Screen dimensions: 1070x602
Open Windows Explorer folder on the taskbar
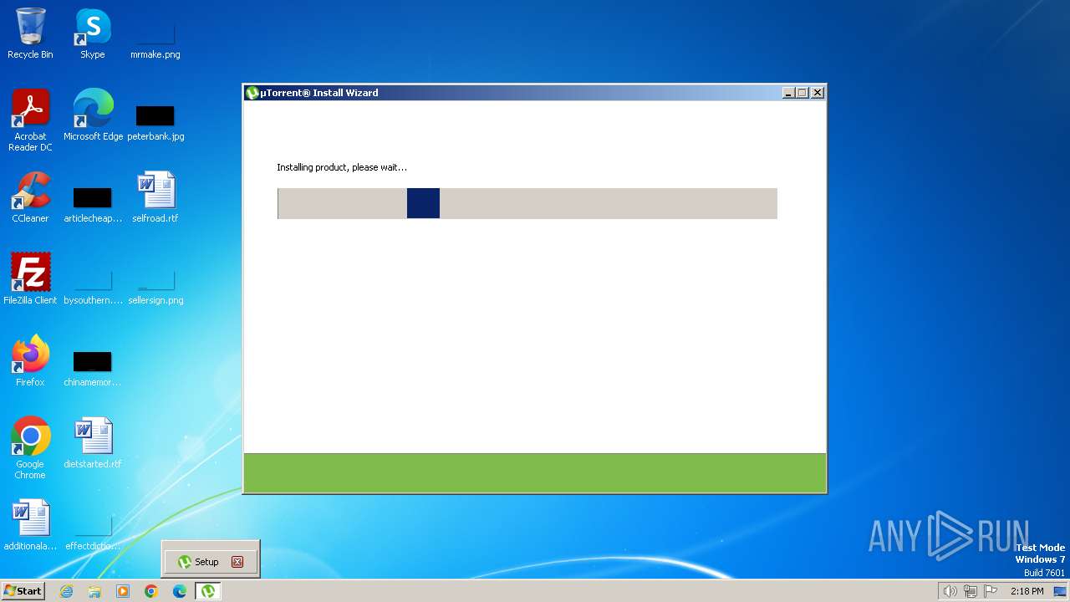coord(94,591)
